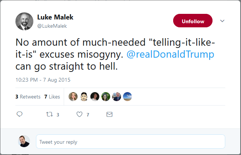The width and height of the screenshot is (241, 155).
Task: Focus the Tweet your reply field
Action: pos(131,142)
